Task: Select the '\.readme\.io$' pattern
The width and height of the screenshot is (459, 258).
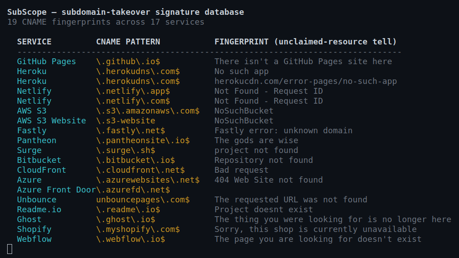Action: tap(128, 210)
